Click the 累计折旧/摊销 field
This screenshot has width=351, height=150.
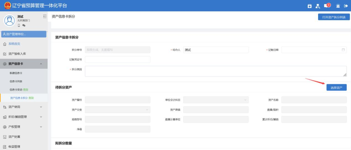click(x=314, y=120)
